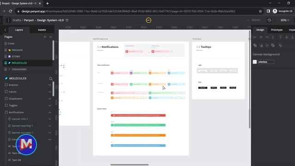The width and height of the screenshot is (295, 166).
Task: Select the Notifications layer
Action: (16, 113)
